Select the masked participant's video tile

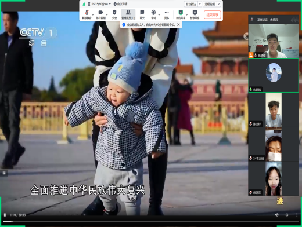tap(274, 144)
